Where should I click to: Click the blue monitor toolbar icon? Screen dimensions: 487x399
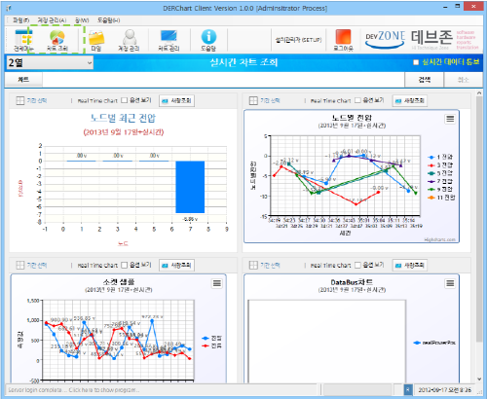tap(169, 37)
